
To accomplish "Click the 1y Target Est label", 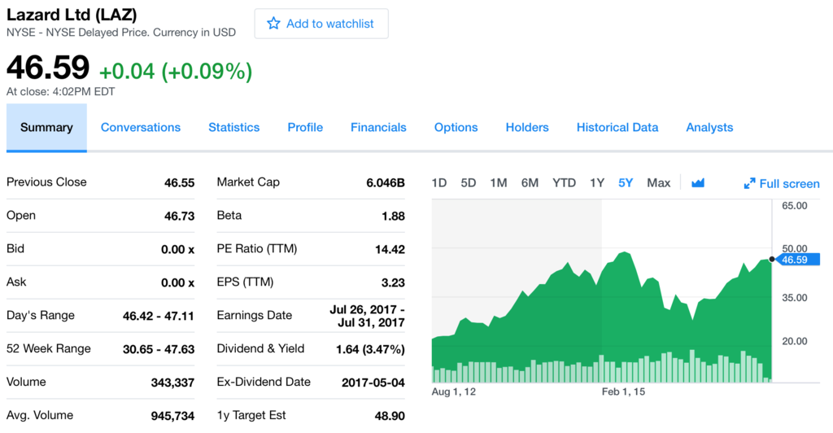I will click(x=251, y=415).
